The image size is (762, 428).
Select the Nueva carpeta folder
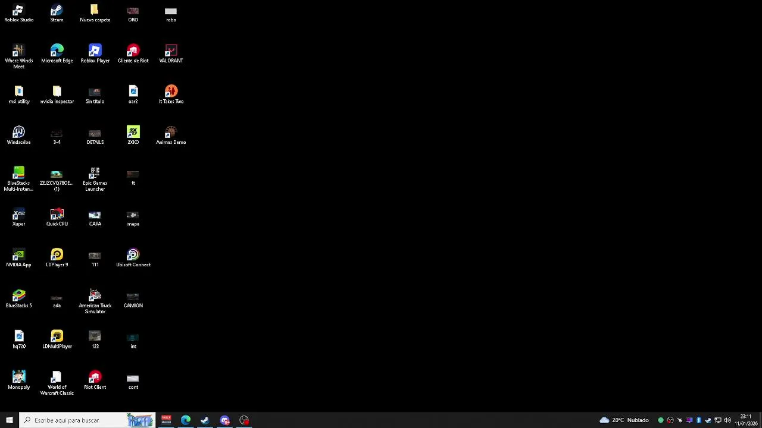pos(95,14)
